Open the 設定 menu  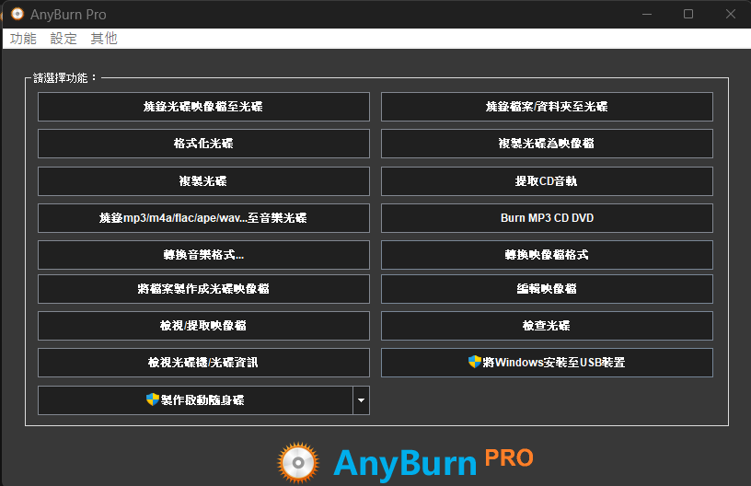[x=64, y=39]
